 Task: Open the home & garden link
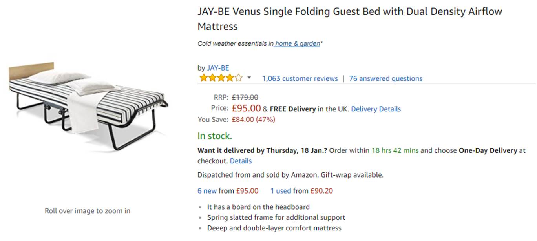297,44
